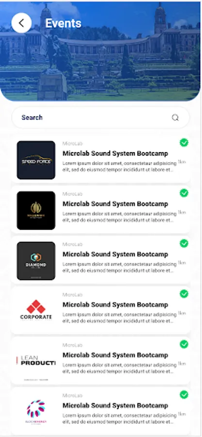This screenshot has height=437, width=202.
Task: Open Bootcamp title beside Corporate logo
Action: (115, 304)
